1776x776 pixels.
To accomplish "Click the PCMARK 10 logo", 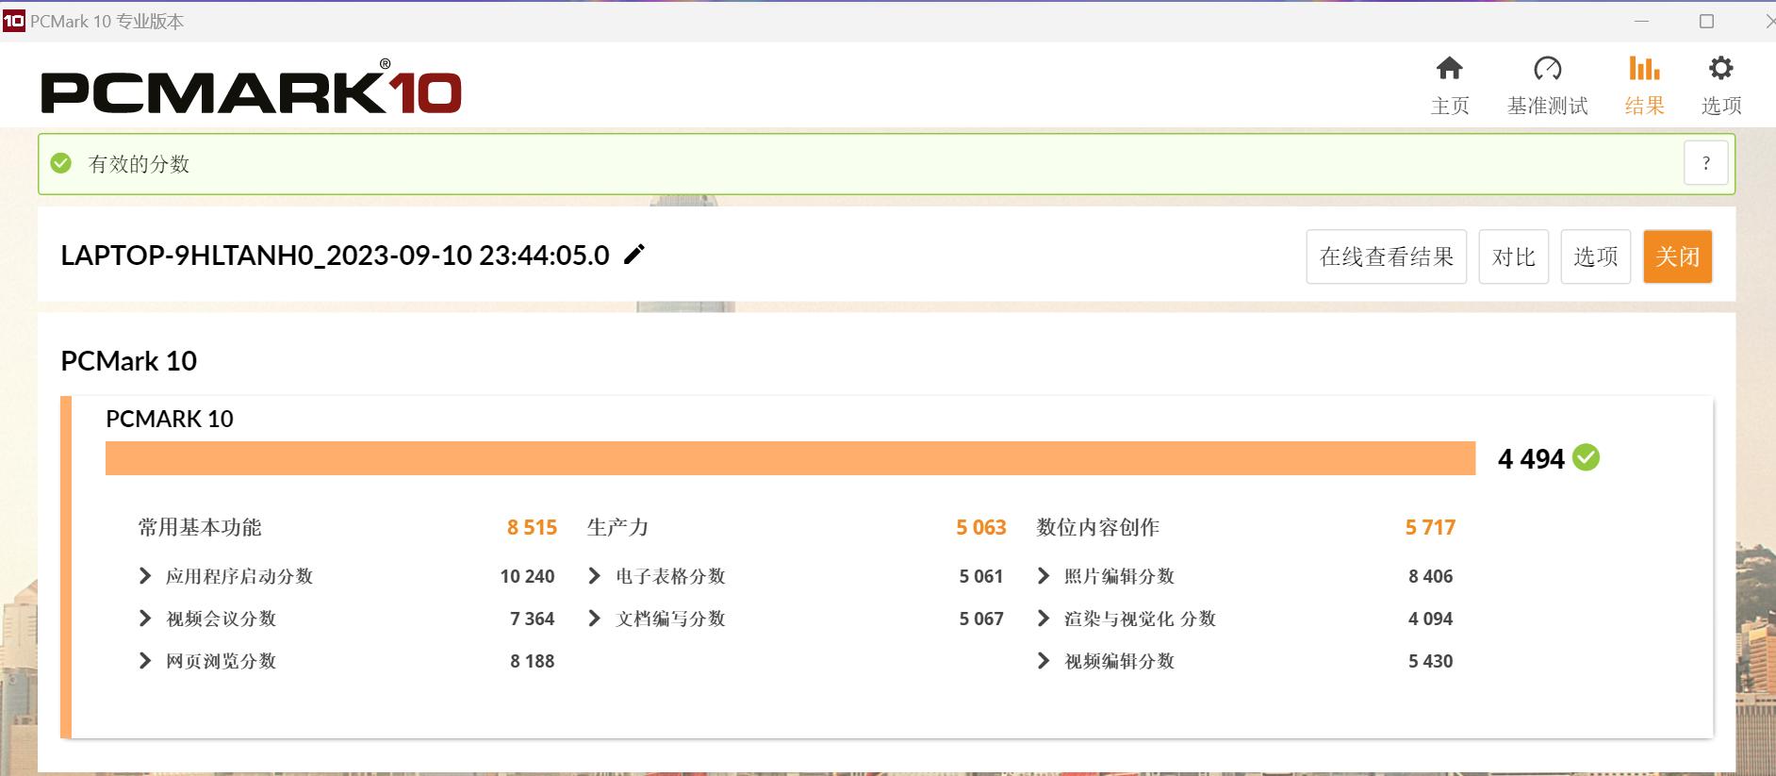I will click(x=252, y=89).
